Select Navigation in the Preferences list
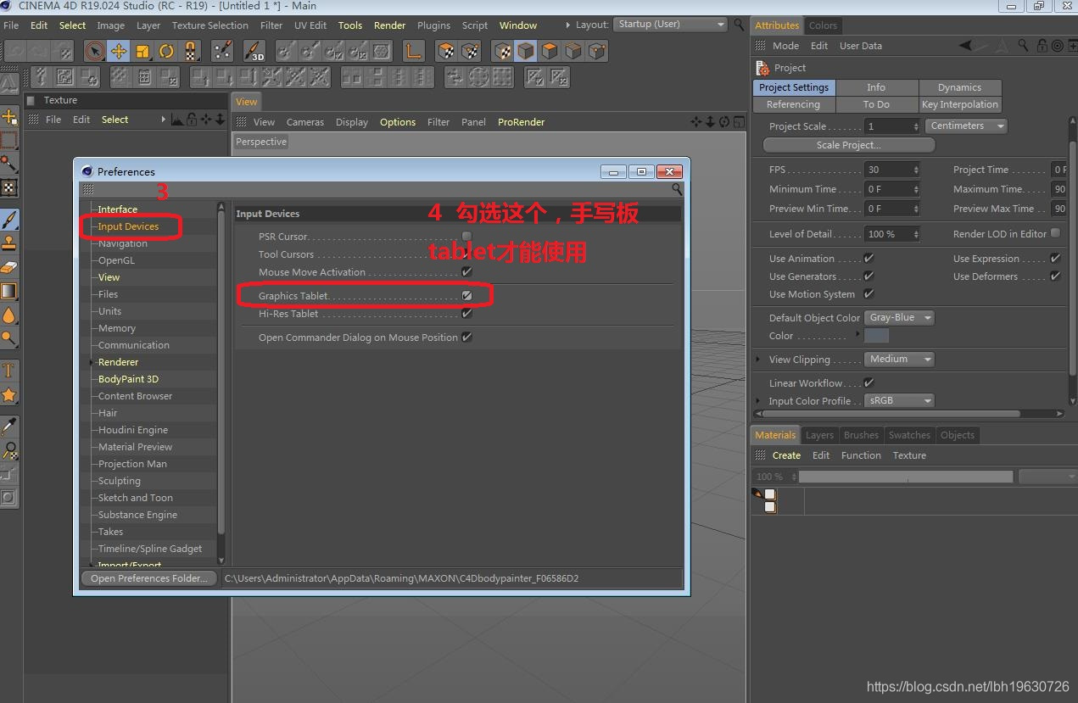Screen dimensions: 1078x703 [x=123, y=243]
